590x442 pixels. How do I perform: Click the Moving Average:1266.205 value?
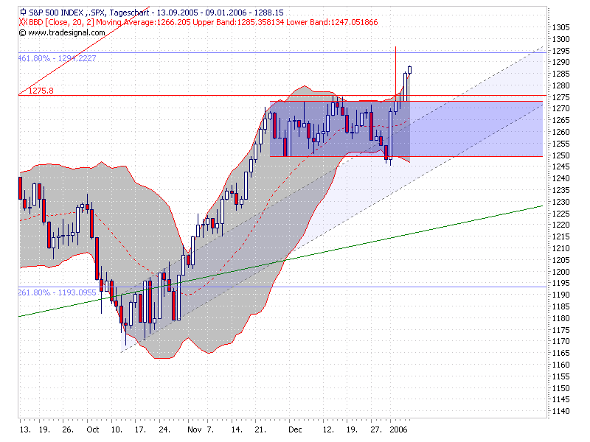pos(143,23)
